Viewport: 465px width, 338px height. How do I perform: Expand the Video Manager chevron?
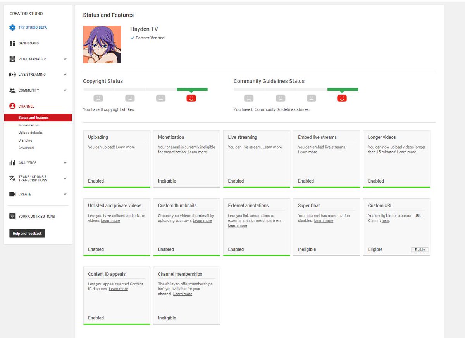coord(65,59)
